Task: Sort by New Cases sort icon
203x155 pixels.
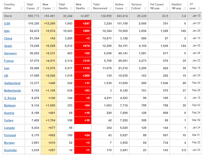Action: pyautogui.click(x=54, y=9)
